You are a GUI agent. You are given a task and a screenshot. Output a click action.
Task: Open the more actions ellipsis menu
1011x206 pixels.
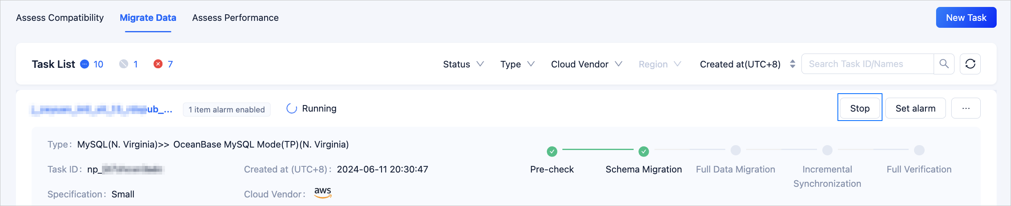pyautogui.click(x=966, y=108)
